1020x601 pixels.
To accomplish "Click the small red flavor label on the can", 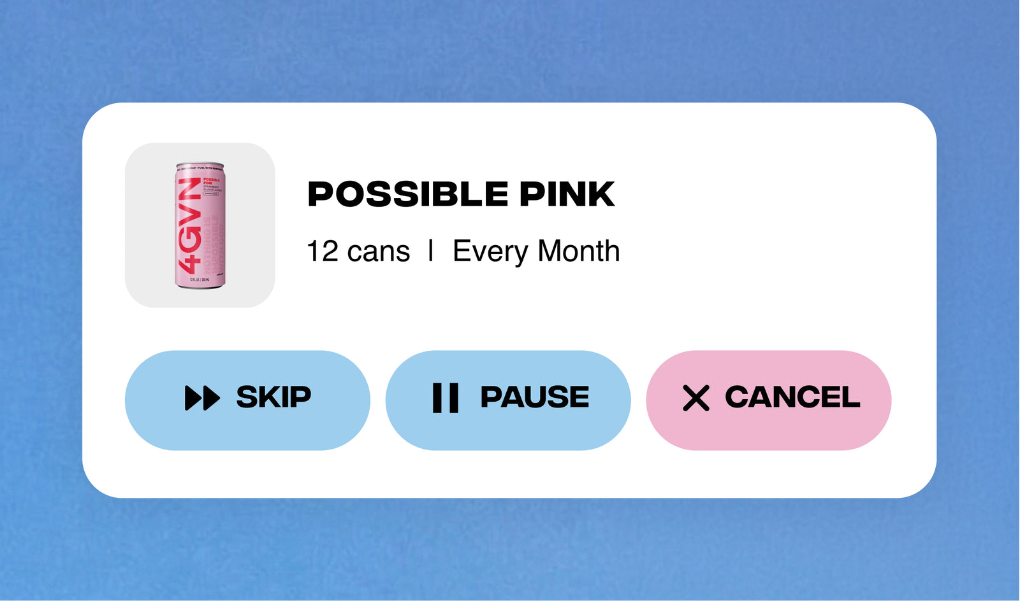I will [x=212, y=181].
